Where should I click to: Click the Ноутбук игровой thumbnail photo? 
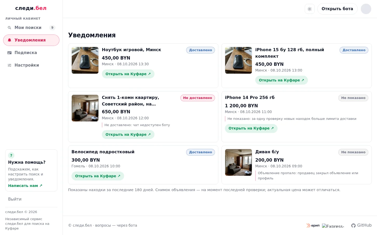pyautogui.click(x=85, y=60)
